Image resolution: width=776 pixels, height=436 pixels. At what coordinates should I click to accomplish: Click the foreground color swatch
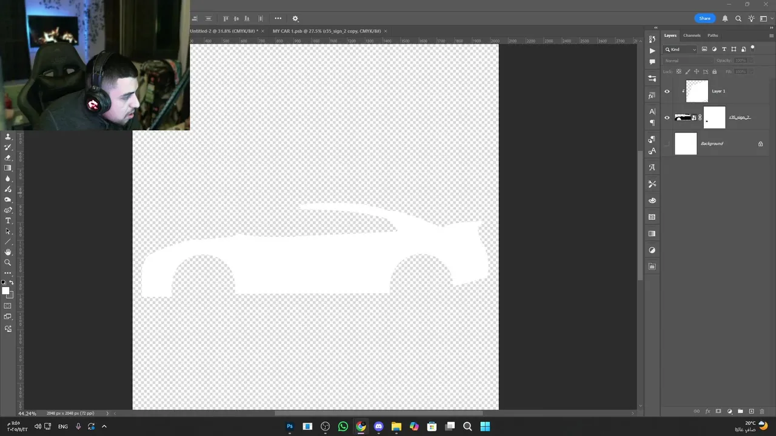coord(5,291)
